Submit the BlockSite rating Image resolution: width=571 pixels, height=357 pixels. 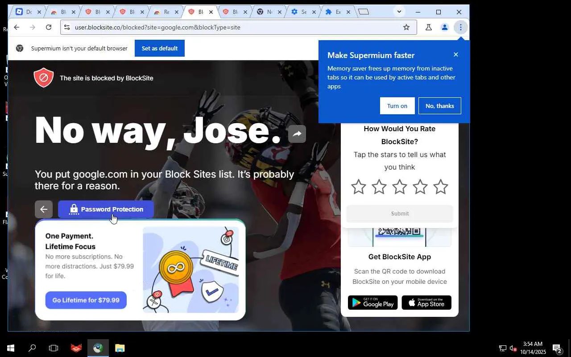[x=400, y=214]
